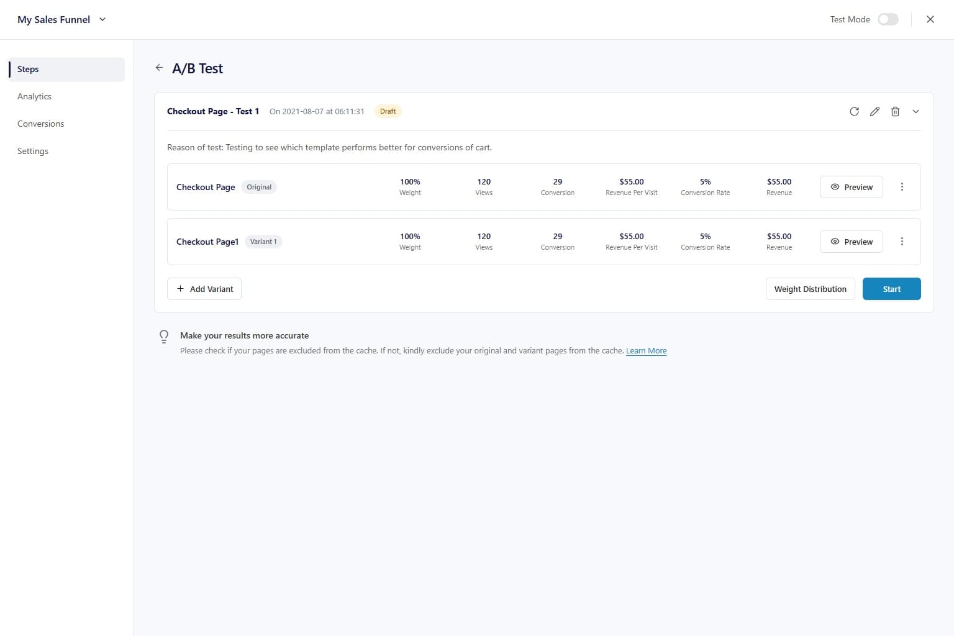Screen dimensions: 954x636
Task: Click the 'Reason of test' description text
Action: 329,147
